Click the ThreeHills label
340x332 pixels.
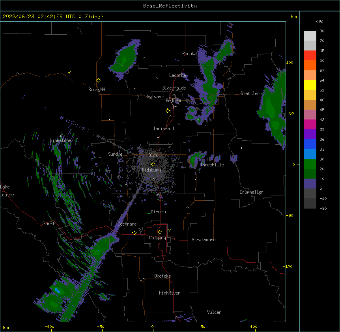(212, 165)
